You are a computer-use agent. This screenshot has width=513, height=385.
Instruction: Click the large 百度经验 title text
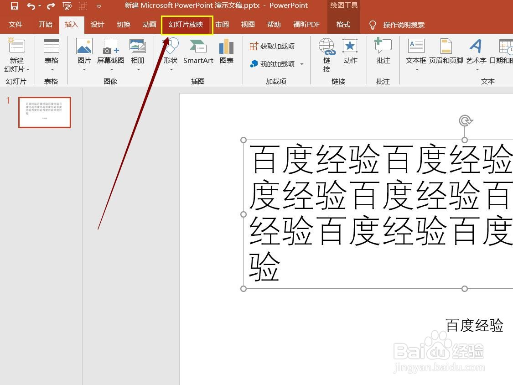[x=381, y=213]
